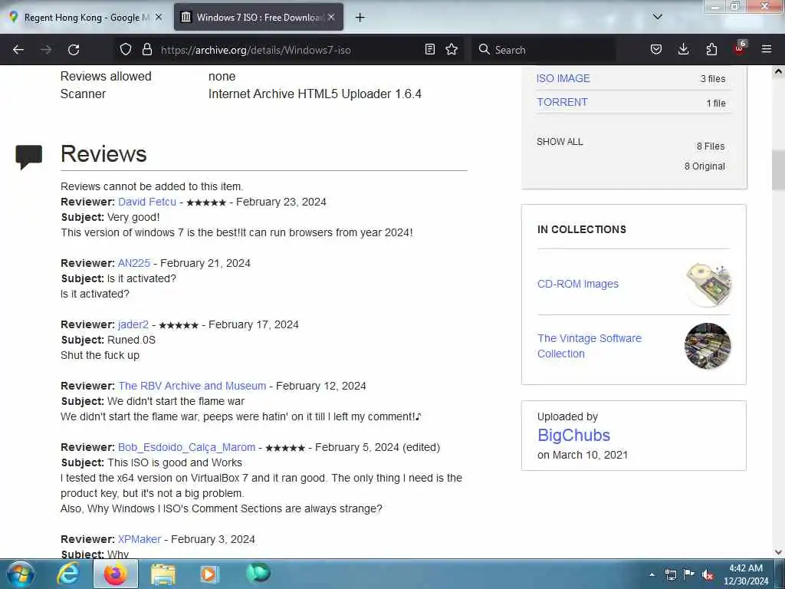The width and height of the screenshot is (785, 589).
Task: Open Windows Explorer from taskbar
Action: [x=163, y=574]
